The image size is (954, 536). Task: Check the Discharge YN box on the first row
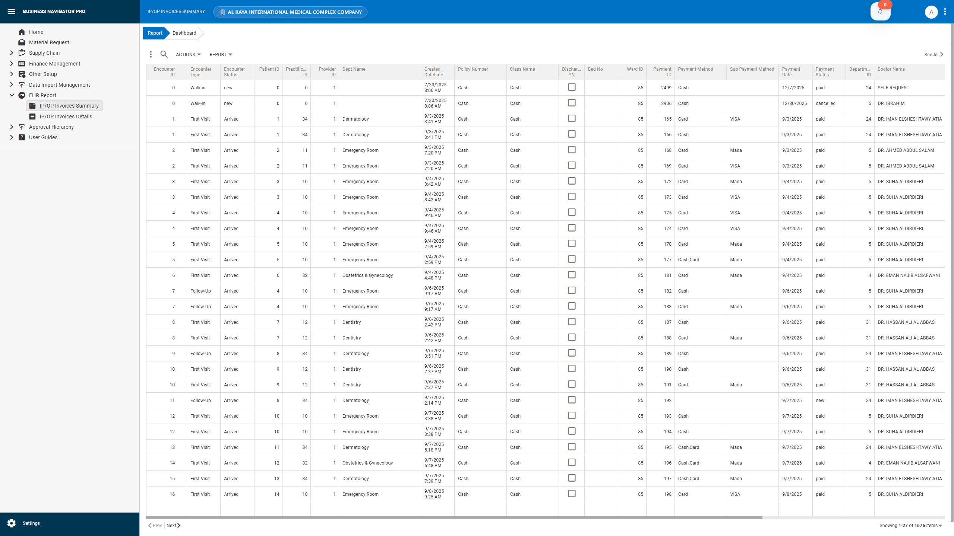coord(572,87)
